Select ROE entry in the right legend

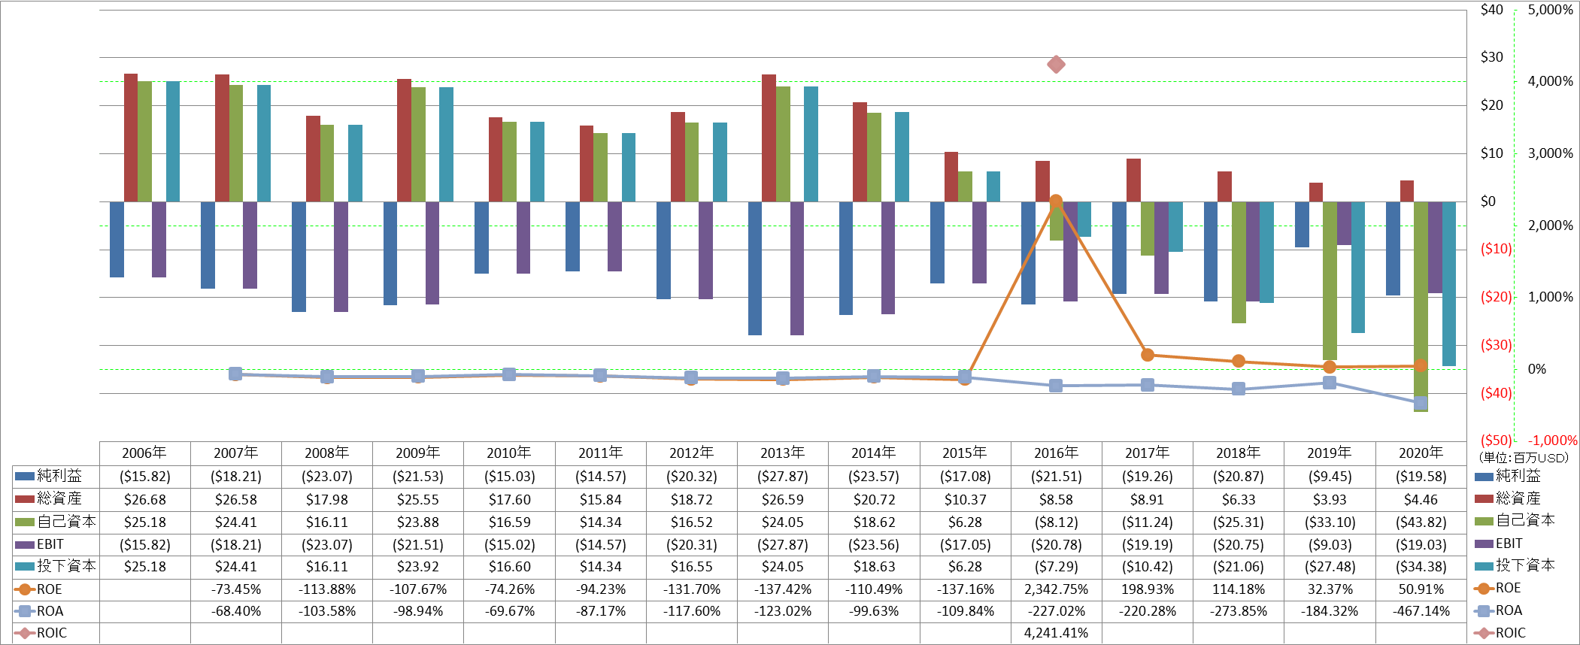click(1498, 588)
